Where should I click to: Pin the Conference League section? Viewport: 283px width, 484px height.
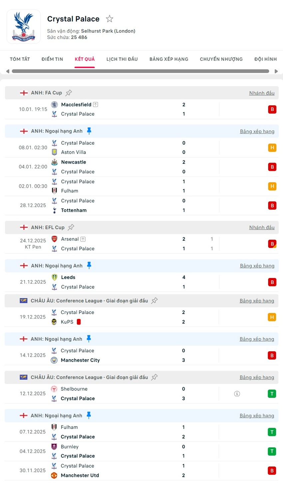[x=154, y=300]
